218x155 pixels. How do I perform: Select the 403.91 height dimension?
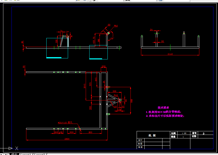pyautogui.click(x=94, y=40)
